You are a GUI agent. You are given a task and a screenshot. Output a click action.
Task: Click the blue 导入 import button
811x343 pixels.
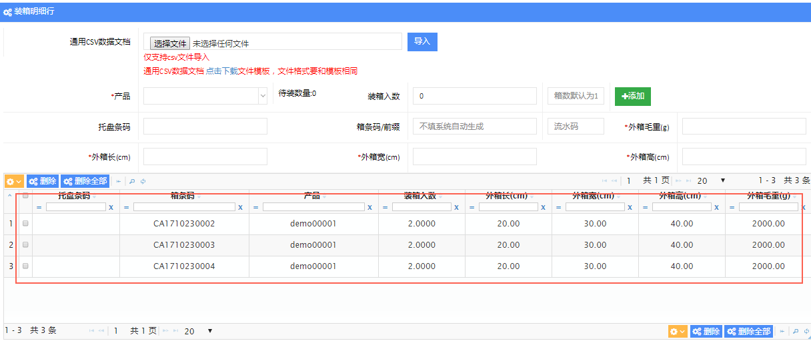422,41
